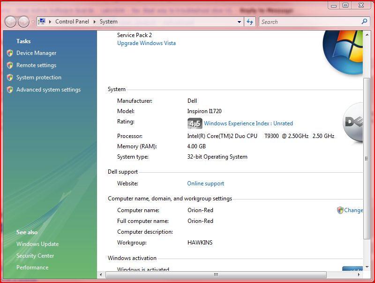Click the magnifying glass search icon
This screenshot has height=283, width=375.
point(364,22)
